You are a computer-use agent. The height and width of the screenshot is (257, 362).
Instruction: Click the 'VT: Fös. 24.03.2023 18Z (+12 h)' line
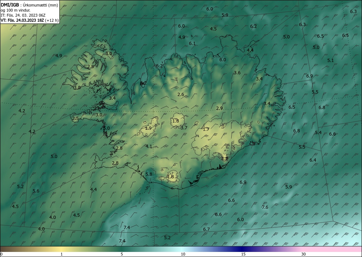pyautogui.click(x=30, y=20)
